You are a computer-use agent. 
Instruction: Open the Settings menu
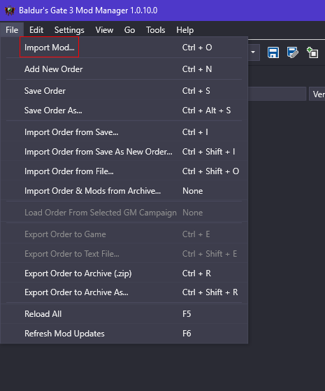[69, 30]
